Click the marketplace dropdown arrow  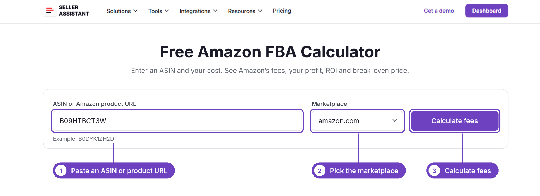[395, 120]
